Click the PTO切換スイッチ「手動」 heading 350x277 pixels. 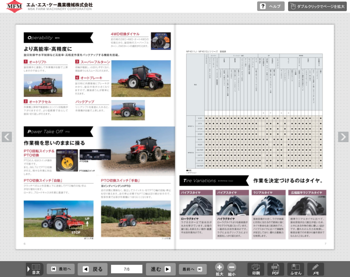(x=120, y=181)
